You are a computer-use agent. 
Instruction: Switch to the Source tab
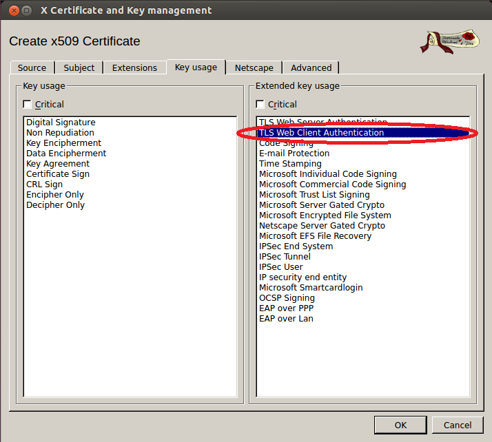32,67
